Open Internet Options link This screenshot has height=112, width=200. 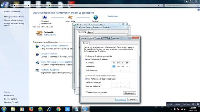[10, 99]
